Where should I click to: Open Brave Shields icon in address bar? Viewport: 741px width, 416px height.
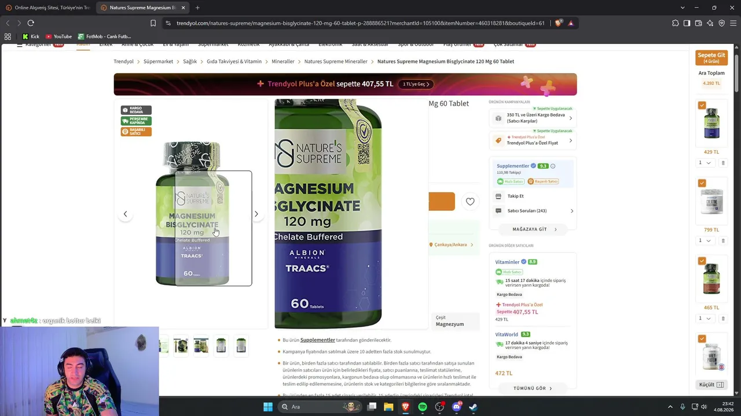pyautogui.click(x=558, y=23)
